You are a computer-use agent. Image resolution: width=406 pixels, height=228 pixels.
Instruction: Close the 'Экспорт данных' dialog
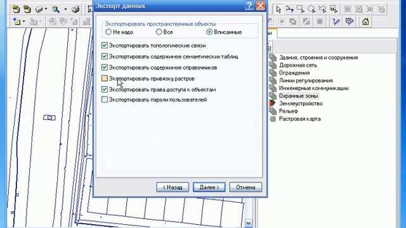pos(261,6)
